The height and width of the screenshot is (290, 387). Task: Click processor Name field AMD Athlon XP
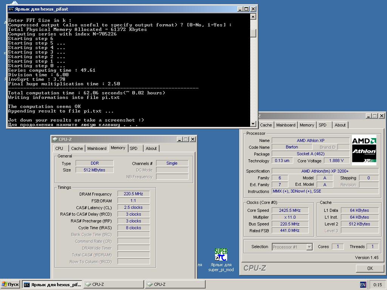click(x=311, y=140)
